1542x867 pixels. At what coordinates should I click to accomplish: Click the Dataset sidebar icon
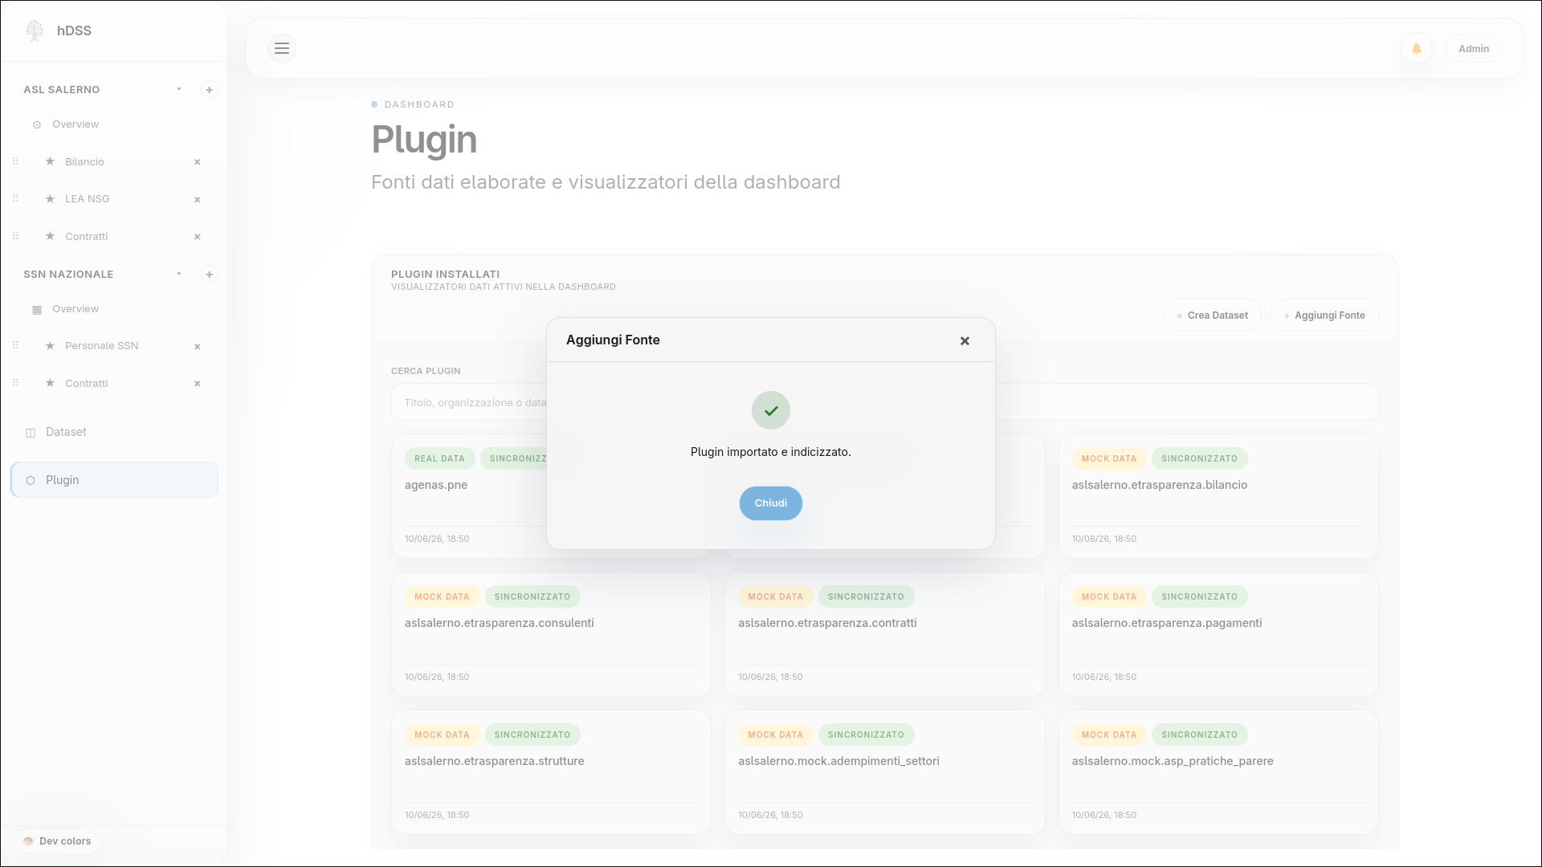click(x=31, y=433)
